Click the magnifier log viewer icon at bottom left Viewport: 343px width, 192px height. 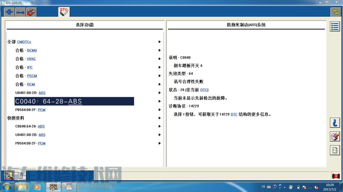click(x=10, y=175)
